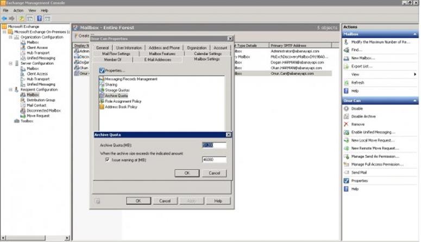
Task: Collapse the Onur Can actions section
Action: [415, 101]
